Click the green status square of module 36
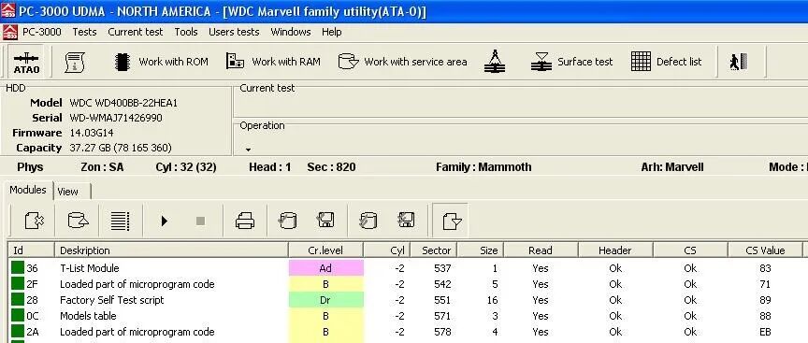Viewport: 808px width, 343px height. (18, 268)
